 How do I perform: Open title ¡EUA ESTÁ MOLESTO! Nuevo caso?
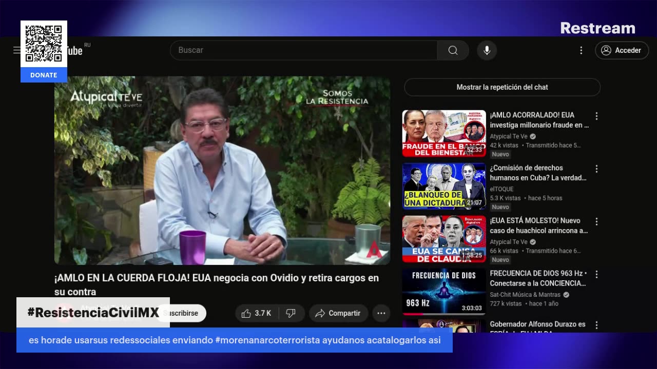click(x=538, y=225)
